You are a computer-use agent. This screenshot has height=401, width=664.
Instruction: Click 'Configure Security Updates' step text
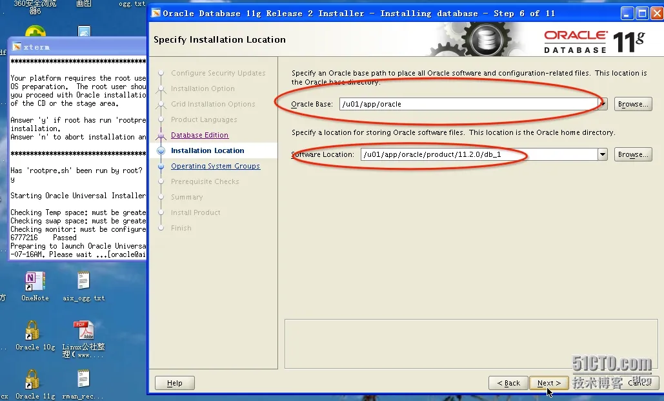coord(218,73)
